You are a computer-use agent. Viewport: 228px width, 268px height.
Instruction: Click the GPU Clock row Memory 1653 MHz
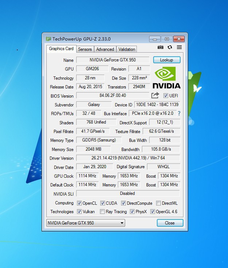[129, 176]
